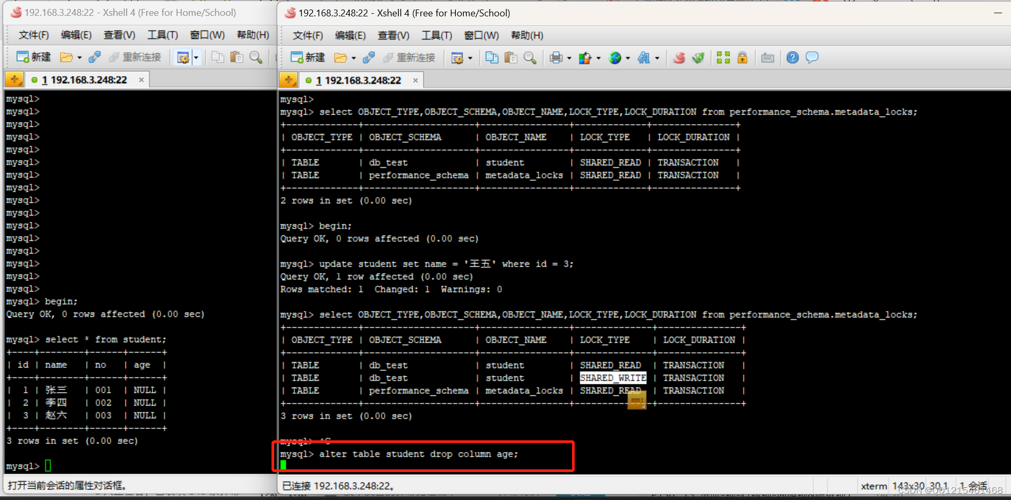Open 查看(V) menu in right window
The image size is (1011, 500).
(394, 35)
